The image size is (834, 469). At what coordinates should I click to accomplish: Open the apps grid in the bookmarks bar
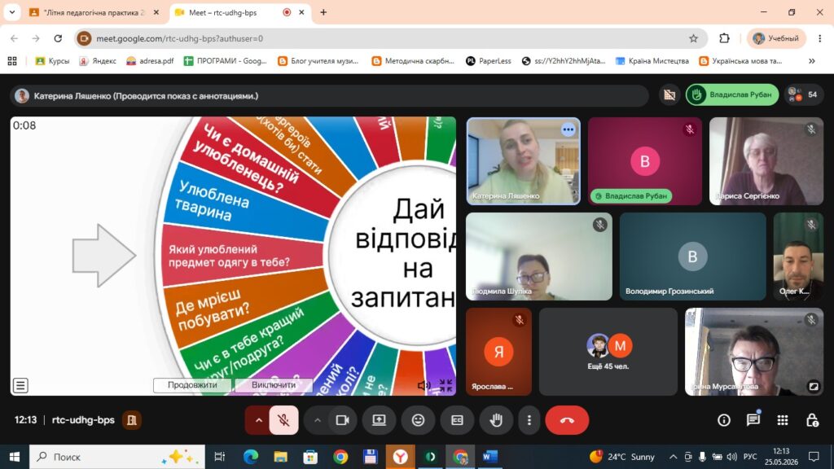tap(12, 61)
